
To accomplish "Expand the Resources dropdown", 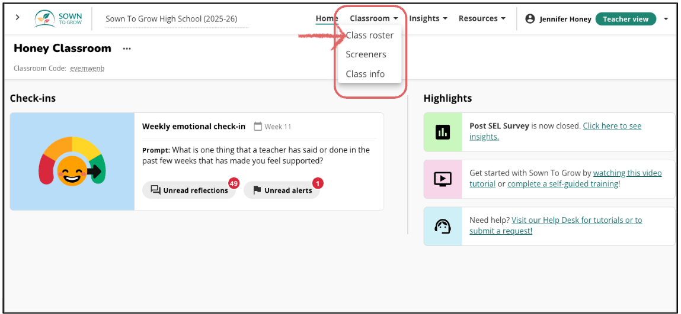I will click(482, 18).
